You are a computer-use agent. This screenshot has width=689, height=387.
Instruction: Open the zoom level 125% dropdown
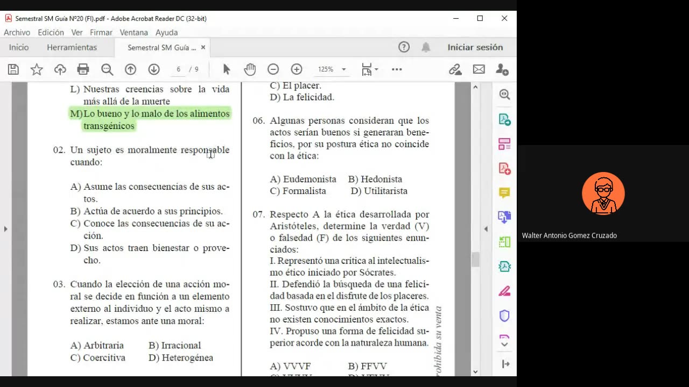coord(332,69)
